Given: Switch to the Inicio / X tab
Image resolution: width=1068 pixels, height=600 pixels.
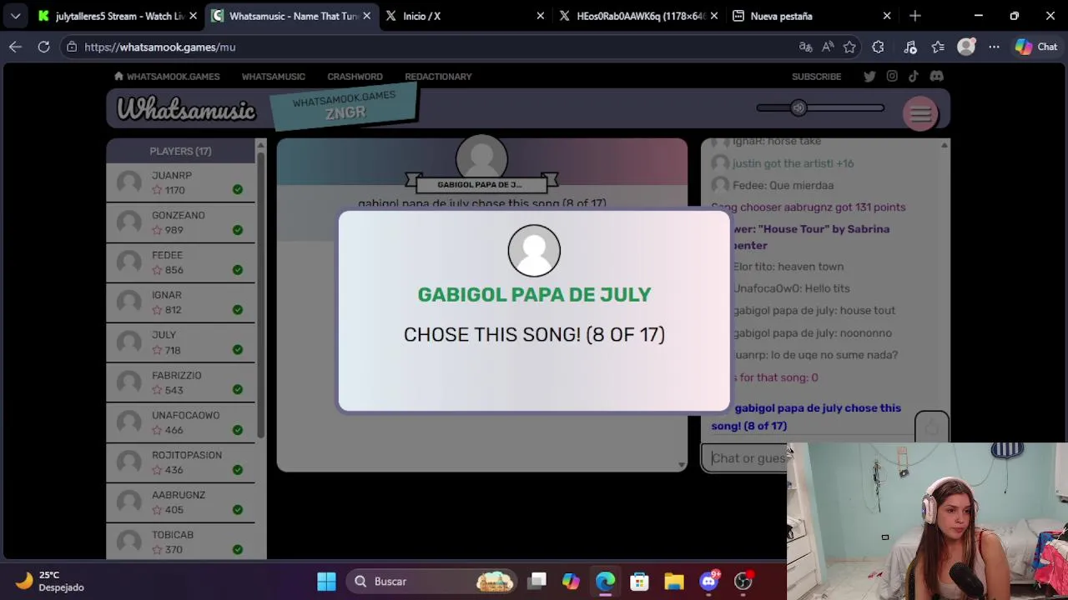Looking at the screenshot, I should 465,16.
